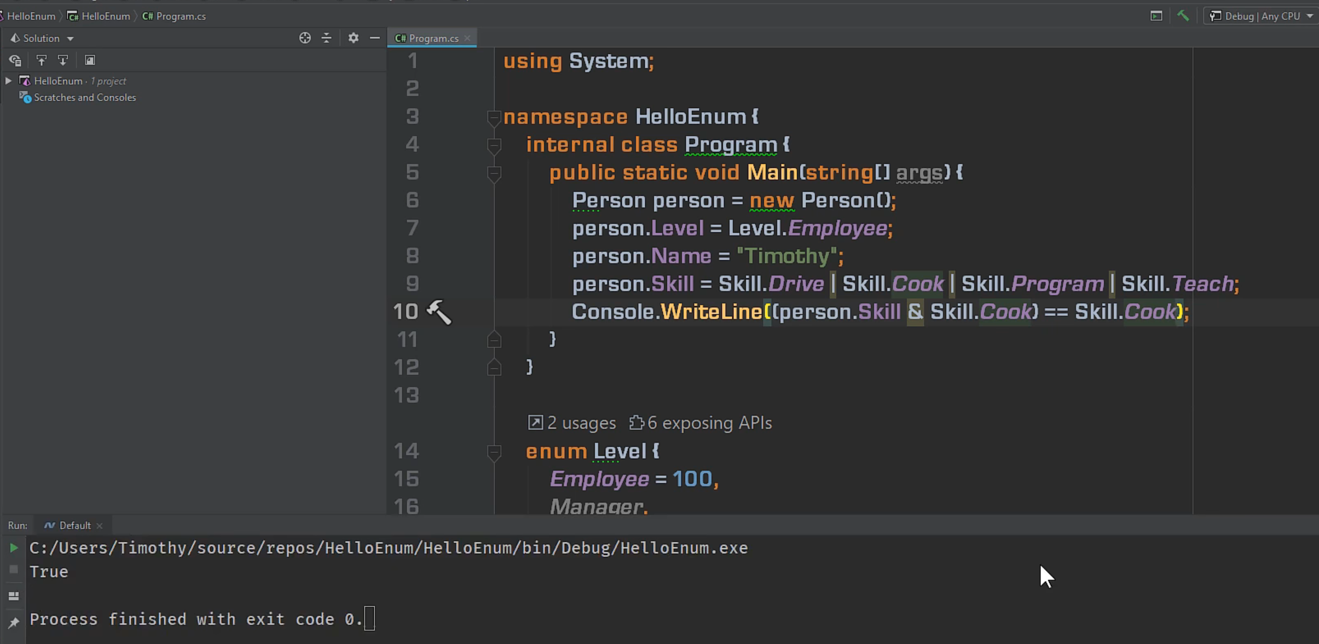Click the Program class name
1319x644 pixels.
(x=731, y=145)
